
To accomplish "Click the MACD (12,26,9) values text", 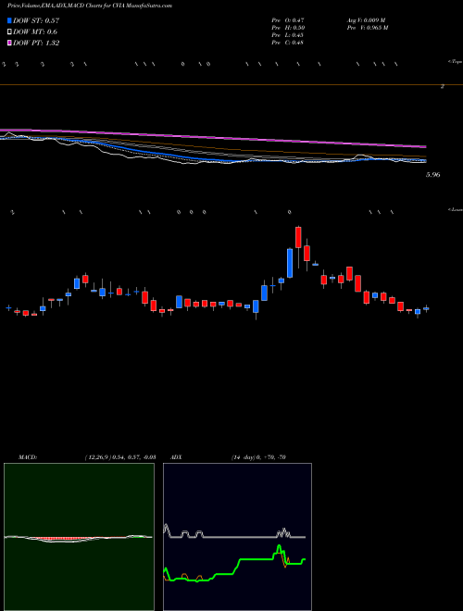I will pos(120,457).
